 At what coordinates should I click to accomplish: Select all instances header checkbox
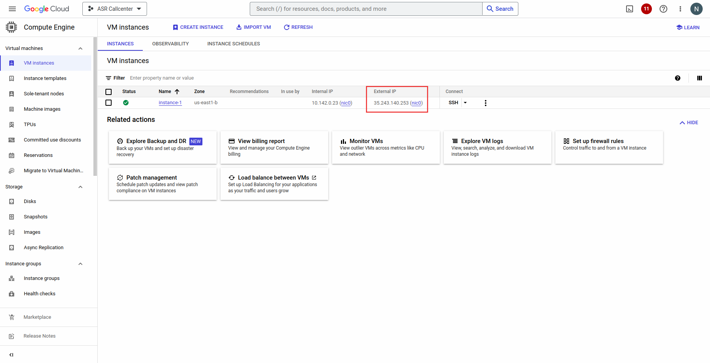click(109, 92)
